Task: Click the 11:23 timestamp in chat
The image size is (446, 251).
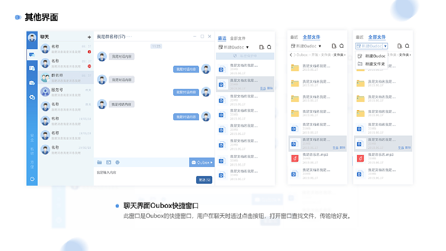Action: click(156, 46)
